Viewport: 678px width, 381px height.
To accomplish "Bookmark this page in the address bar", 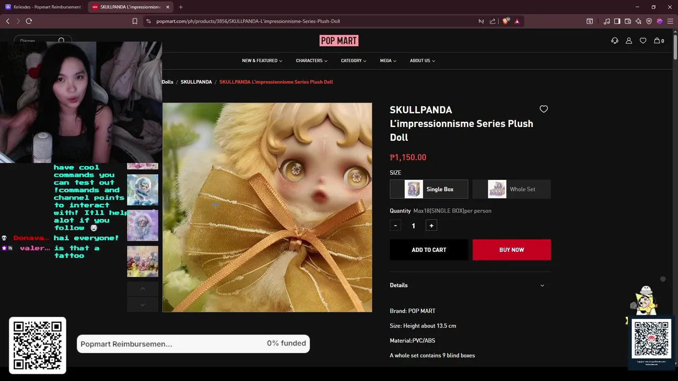I will click(135, 21).
